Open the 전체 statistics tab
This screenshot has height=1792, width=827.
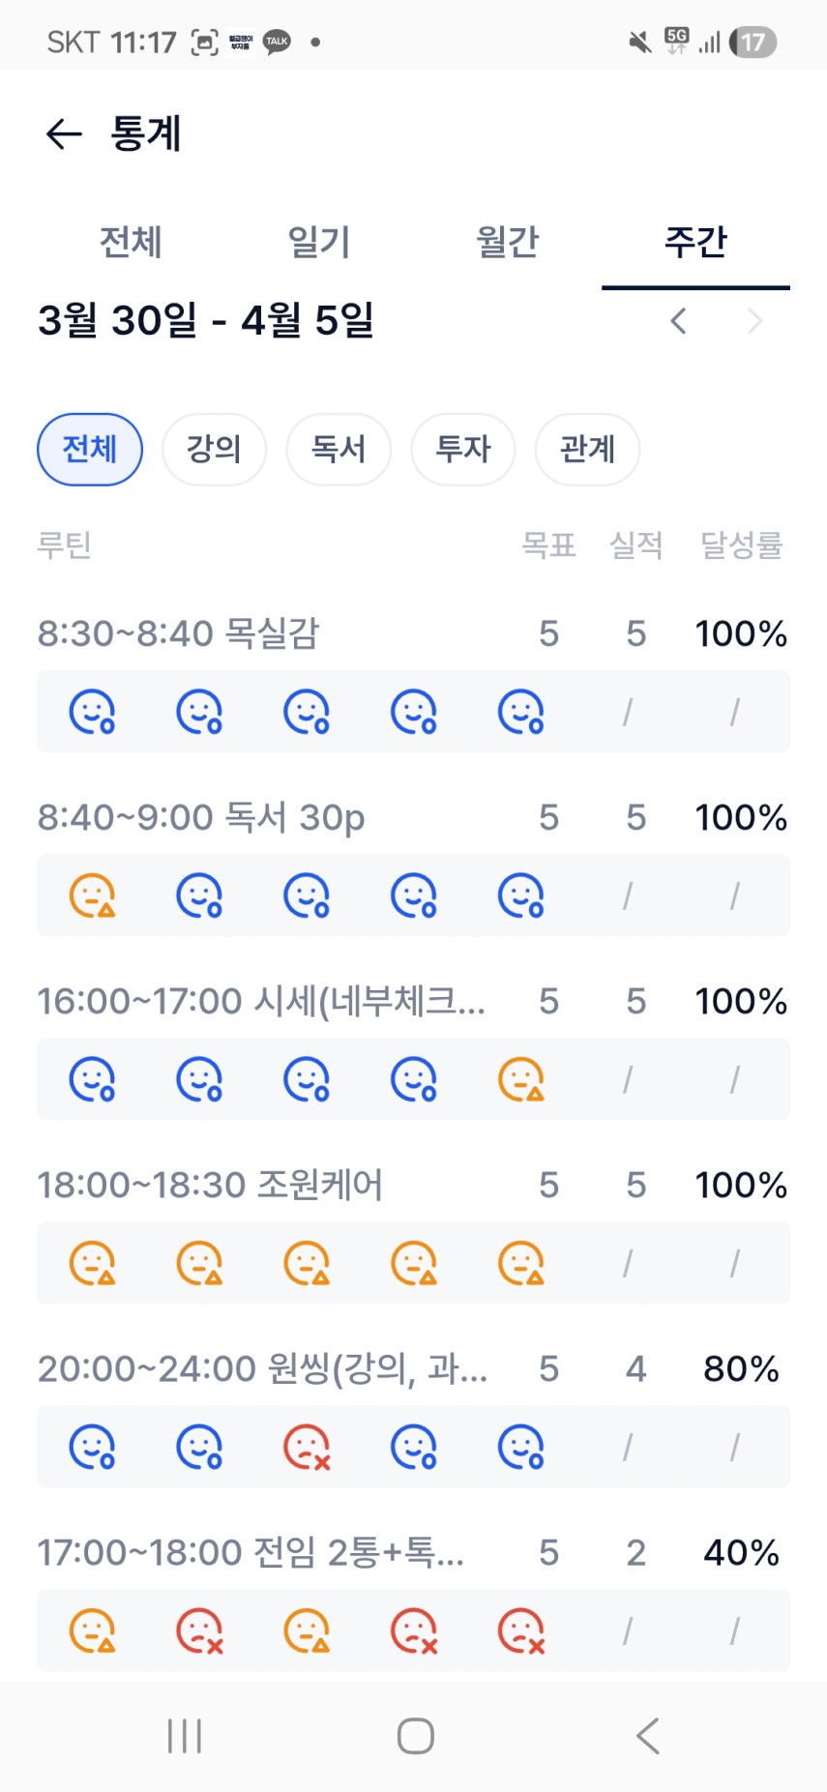point(131,242)
